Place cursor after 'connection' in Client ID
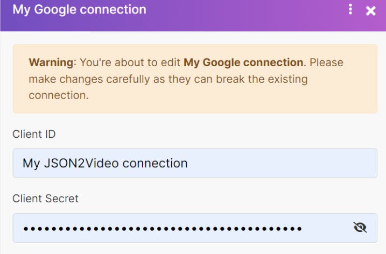The image size is (386, 254). click(188, 163)
